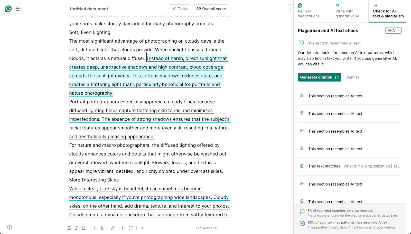Open the source link 'What is Yield optimization'
The width and height of the screenshot is (411, 234).
coord(372,166)
